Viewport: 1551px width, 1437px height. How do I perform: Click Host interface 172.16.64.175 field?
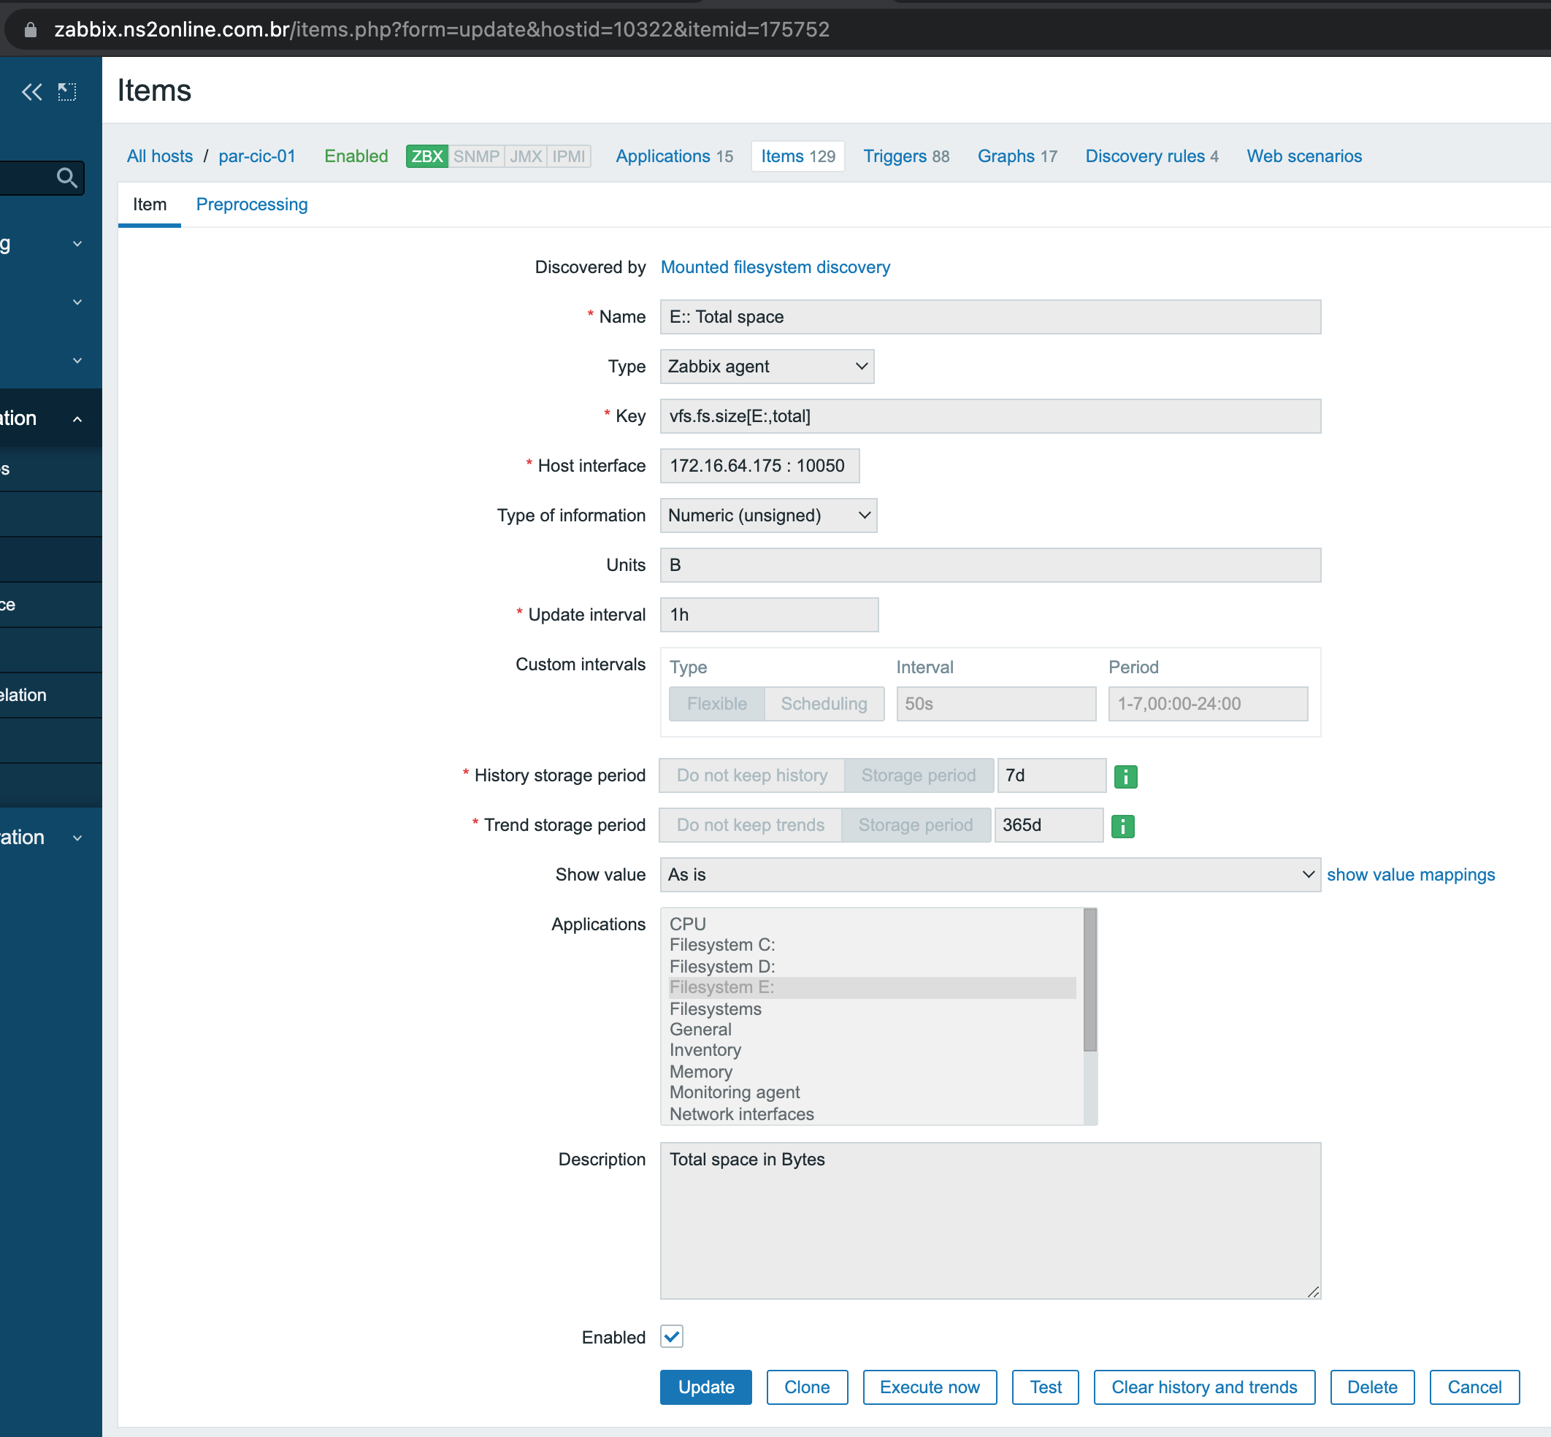tap(759, 466)
